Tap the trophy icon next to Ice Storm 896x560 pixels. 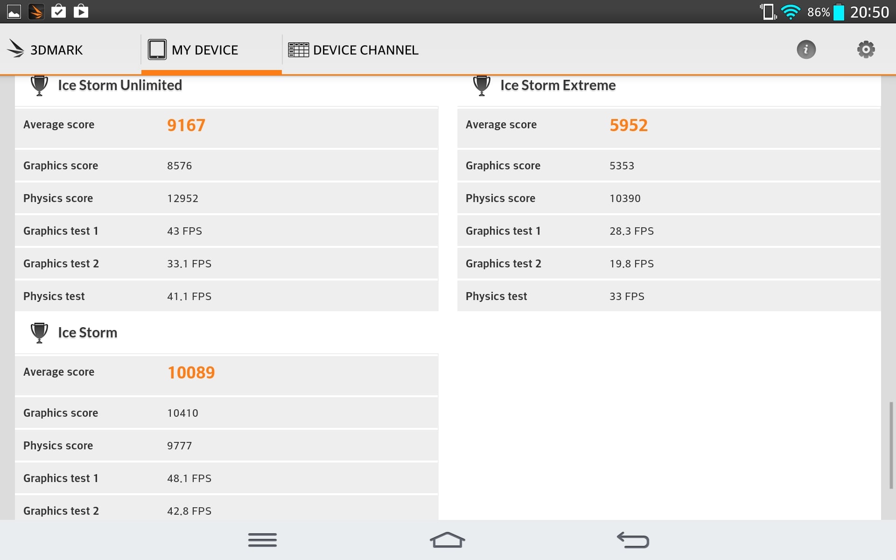(39, 333)
